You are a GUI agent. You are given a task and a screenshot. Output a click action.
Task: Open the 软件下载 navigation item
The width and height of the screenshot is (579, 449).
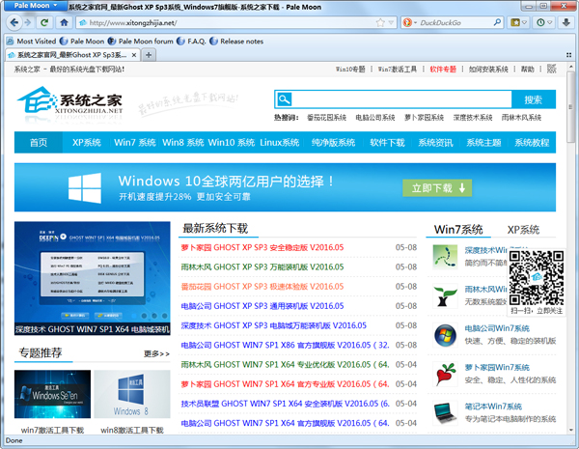[387, 142]
